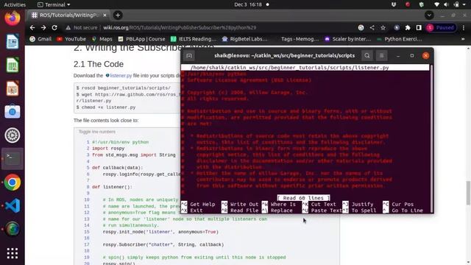Click the Paused profile button
Image resolution: width=471 pixels, height=265 pixels.
[442, 28]
